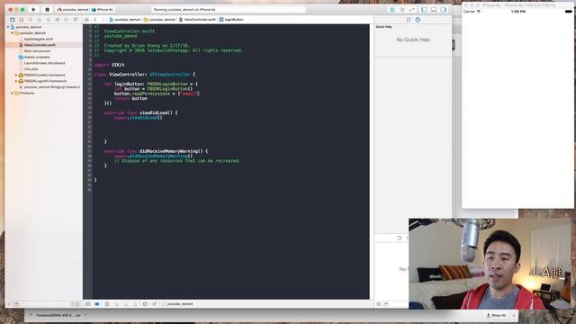
Task: Open LaunchScreen.storyboard in navigator
Action: (x=44, y=63)
